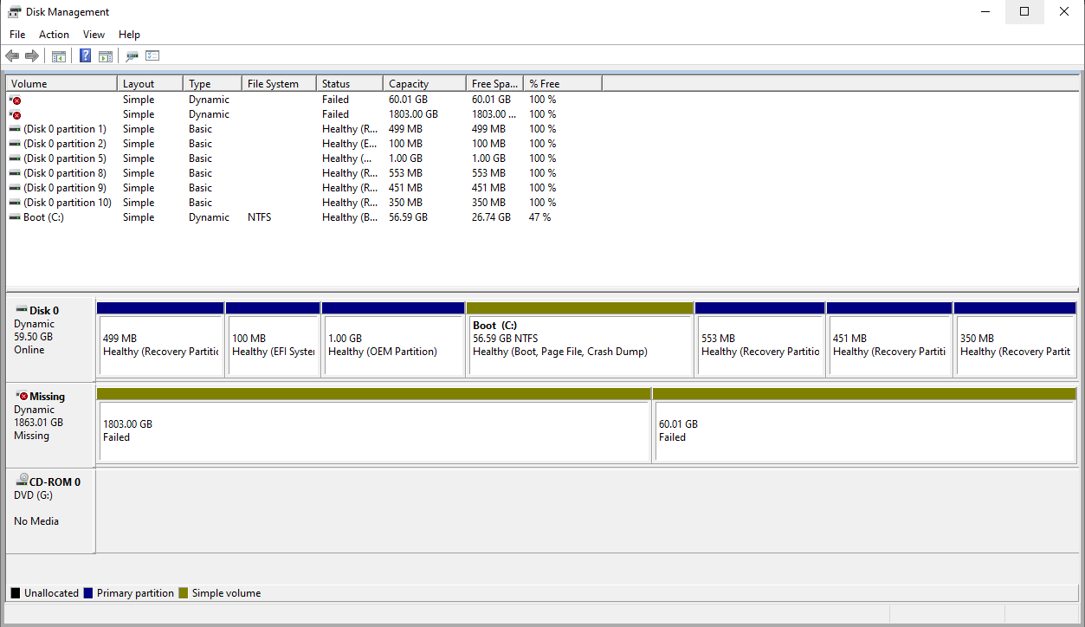Select the 451 MB Recovery partition block
The image size is (1085, 627).
(x=890, y=339)
